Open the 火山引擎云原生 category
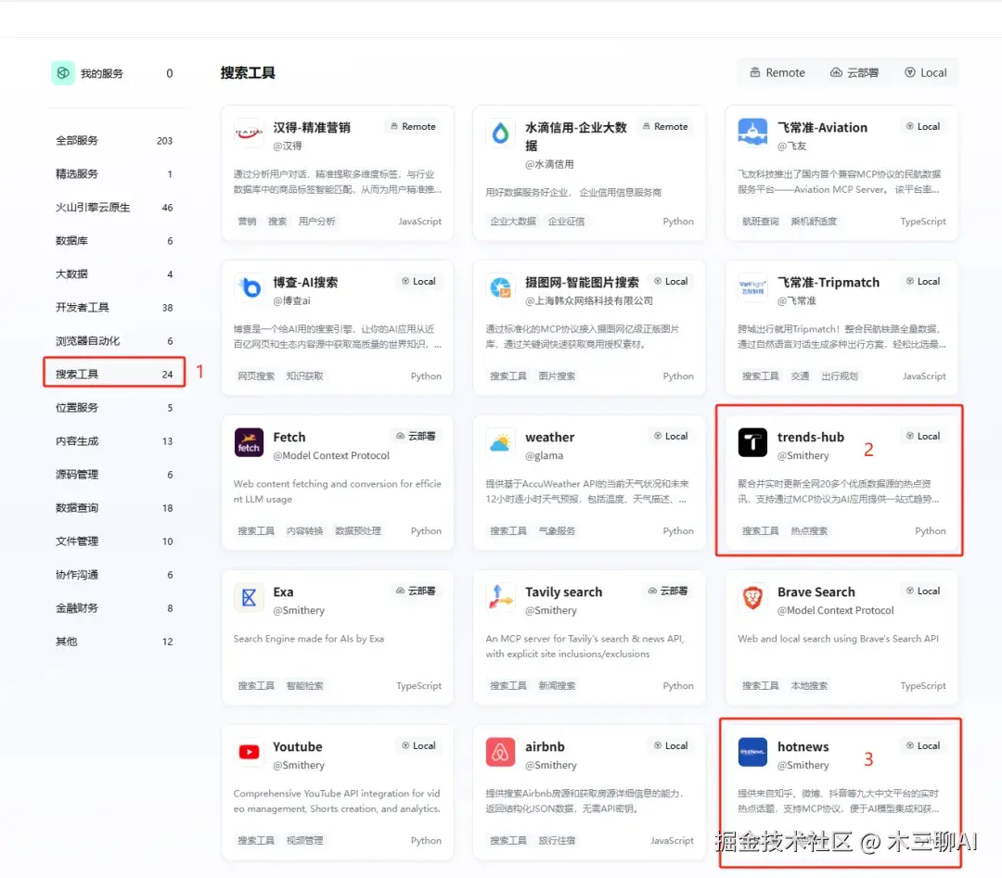 114,208
